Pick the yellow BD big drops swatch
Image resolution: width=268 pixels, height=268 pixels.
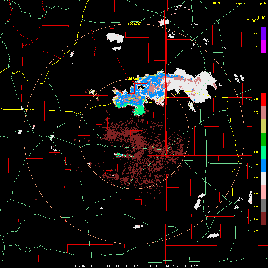coord(263,126)
